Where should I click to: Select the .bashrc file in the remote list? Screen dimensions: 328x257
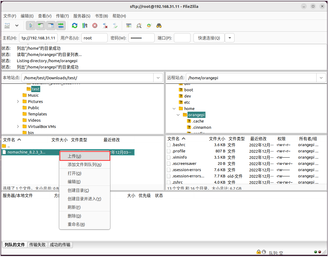coord(179,145)
